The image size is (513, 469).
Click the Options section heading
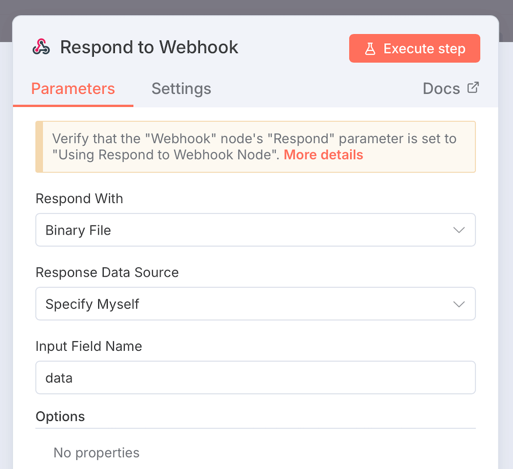click(x=60, y=416)
